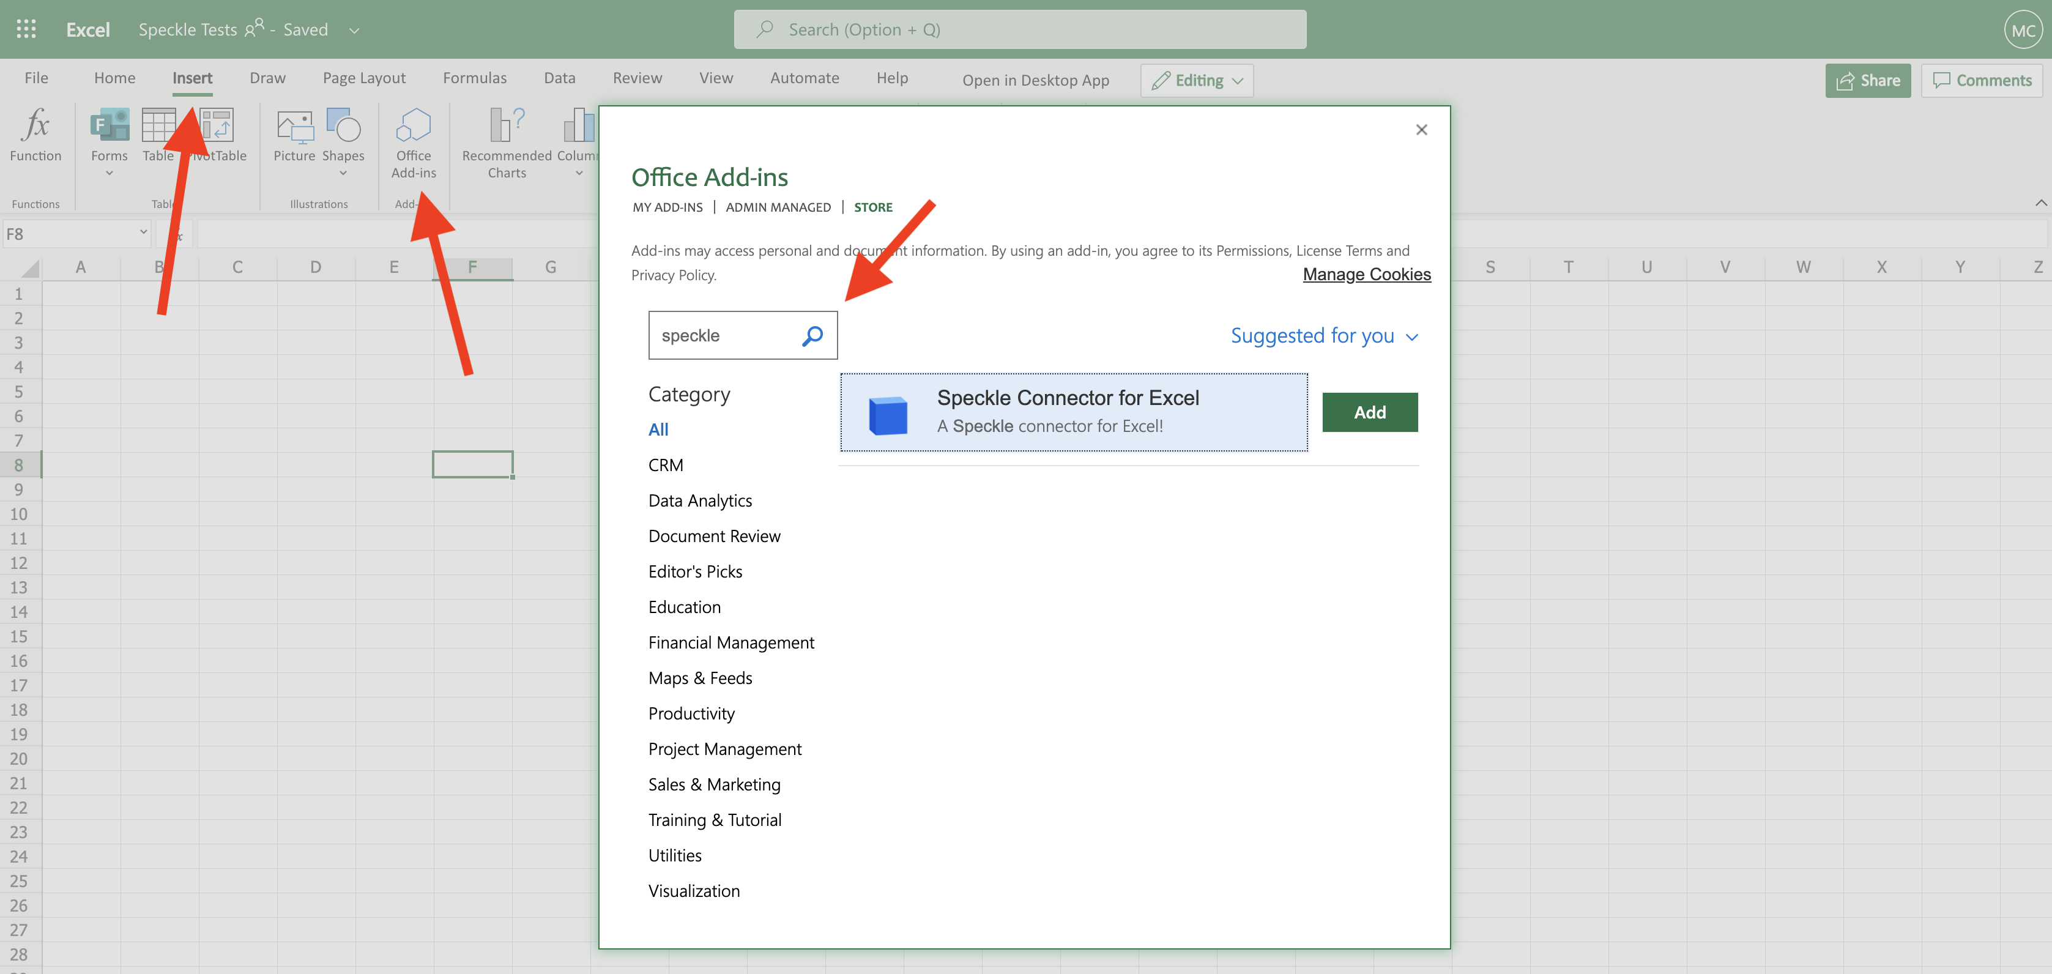
Task: Open the Help tab
Action: tap(892, 78)
